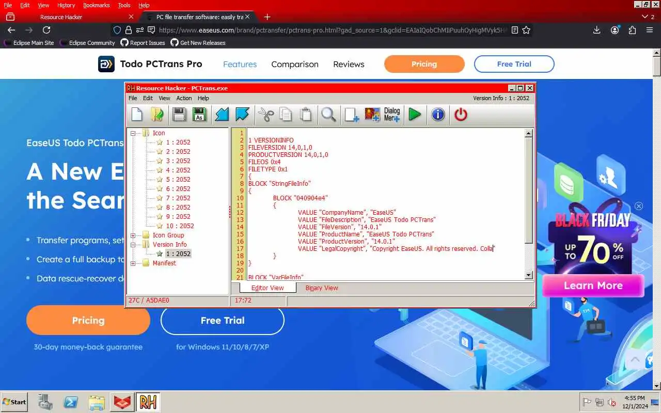The image size is (661, 413).
Task: Open File Explorer from the taskbar
Action: pos(97,402)
